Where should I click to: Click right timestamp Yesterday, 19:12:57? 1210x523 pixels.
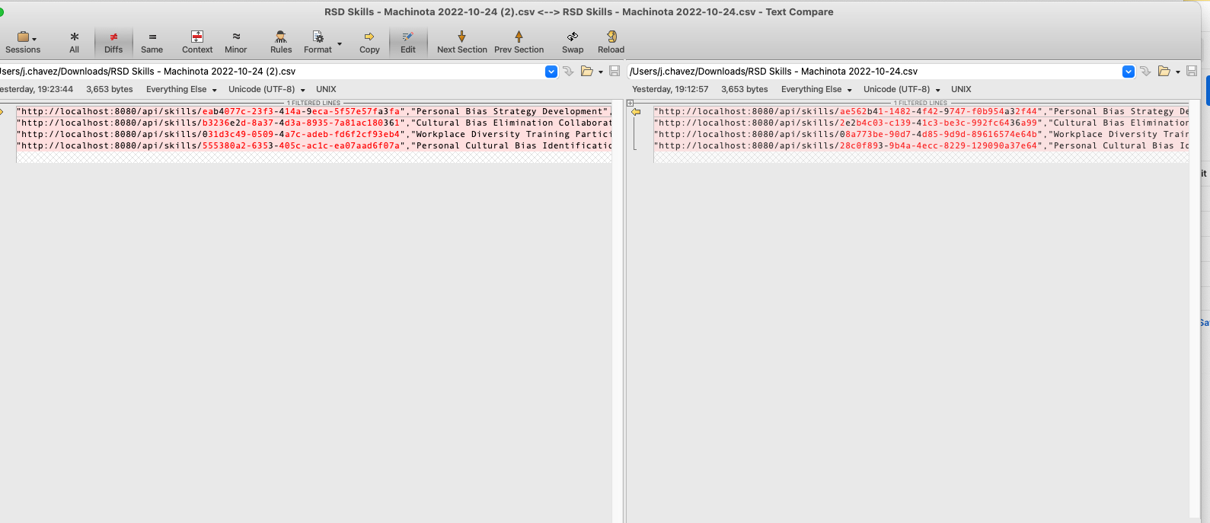pyautogui.click(x=670, y=89)
